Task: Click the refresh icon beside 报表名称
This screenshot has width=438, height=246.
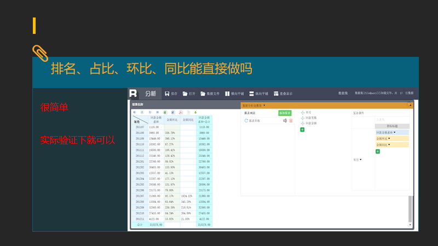Action: tap(246, 120)
